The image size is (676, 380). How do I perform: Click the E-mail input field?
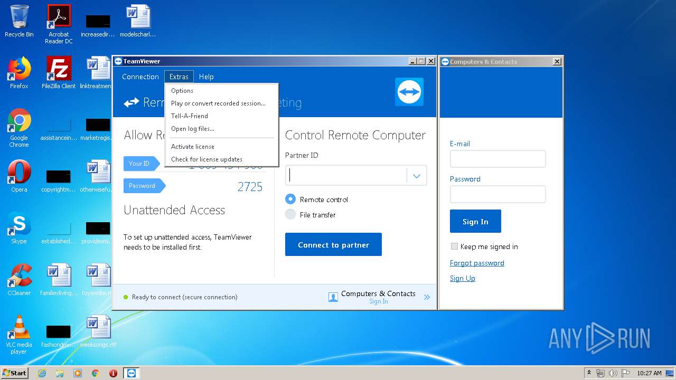point(497,159)
